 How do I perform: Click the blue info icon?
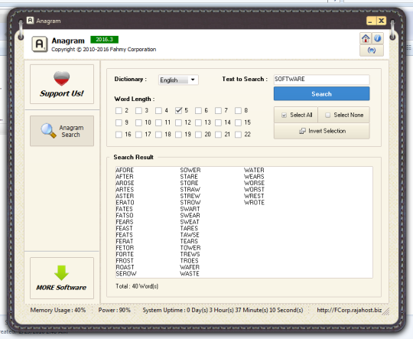(378, 38)
